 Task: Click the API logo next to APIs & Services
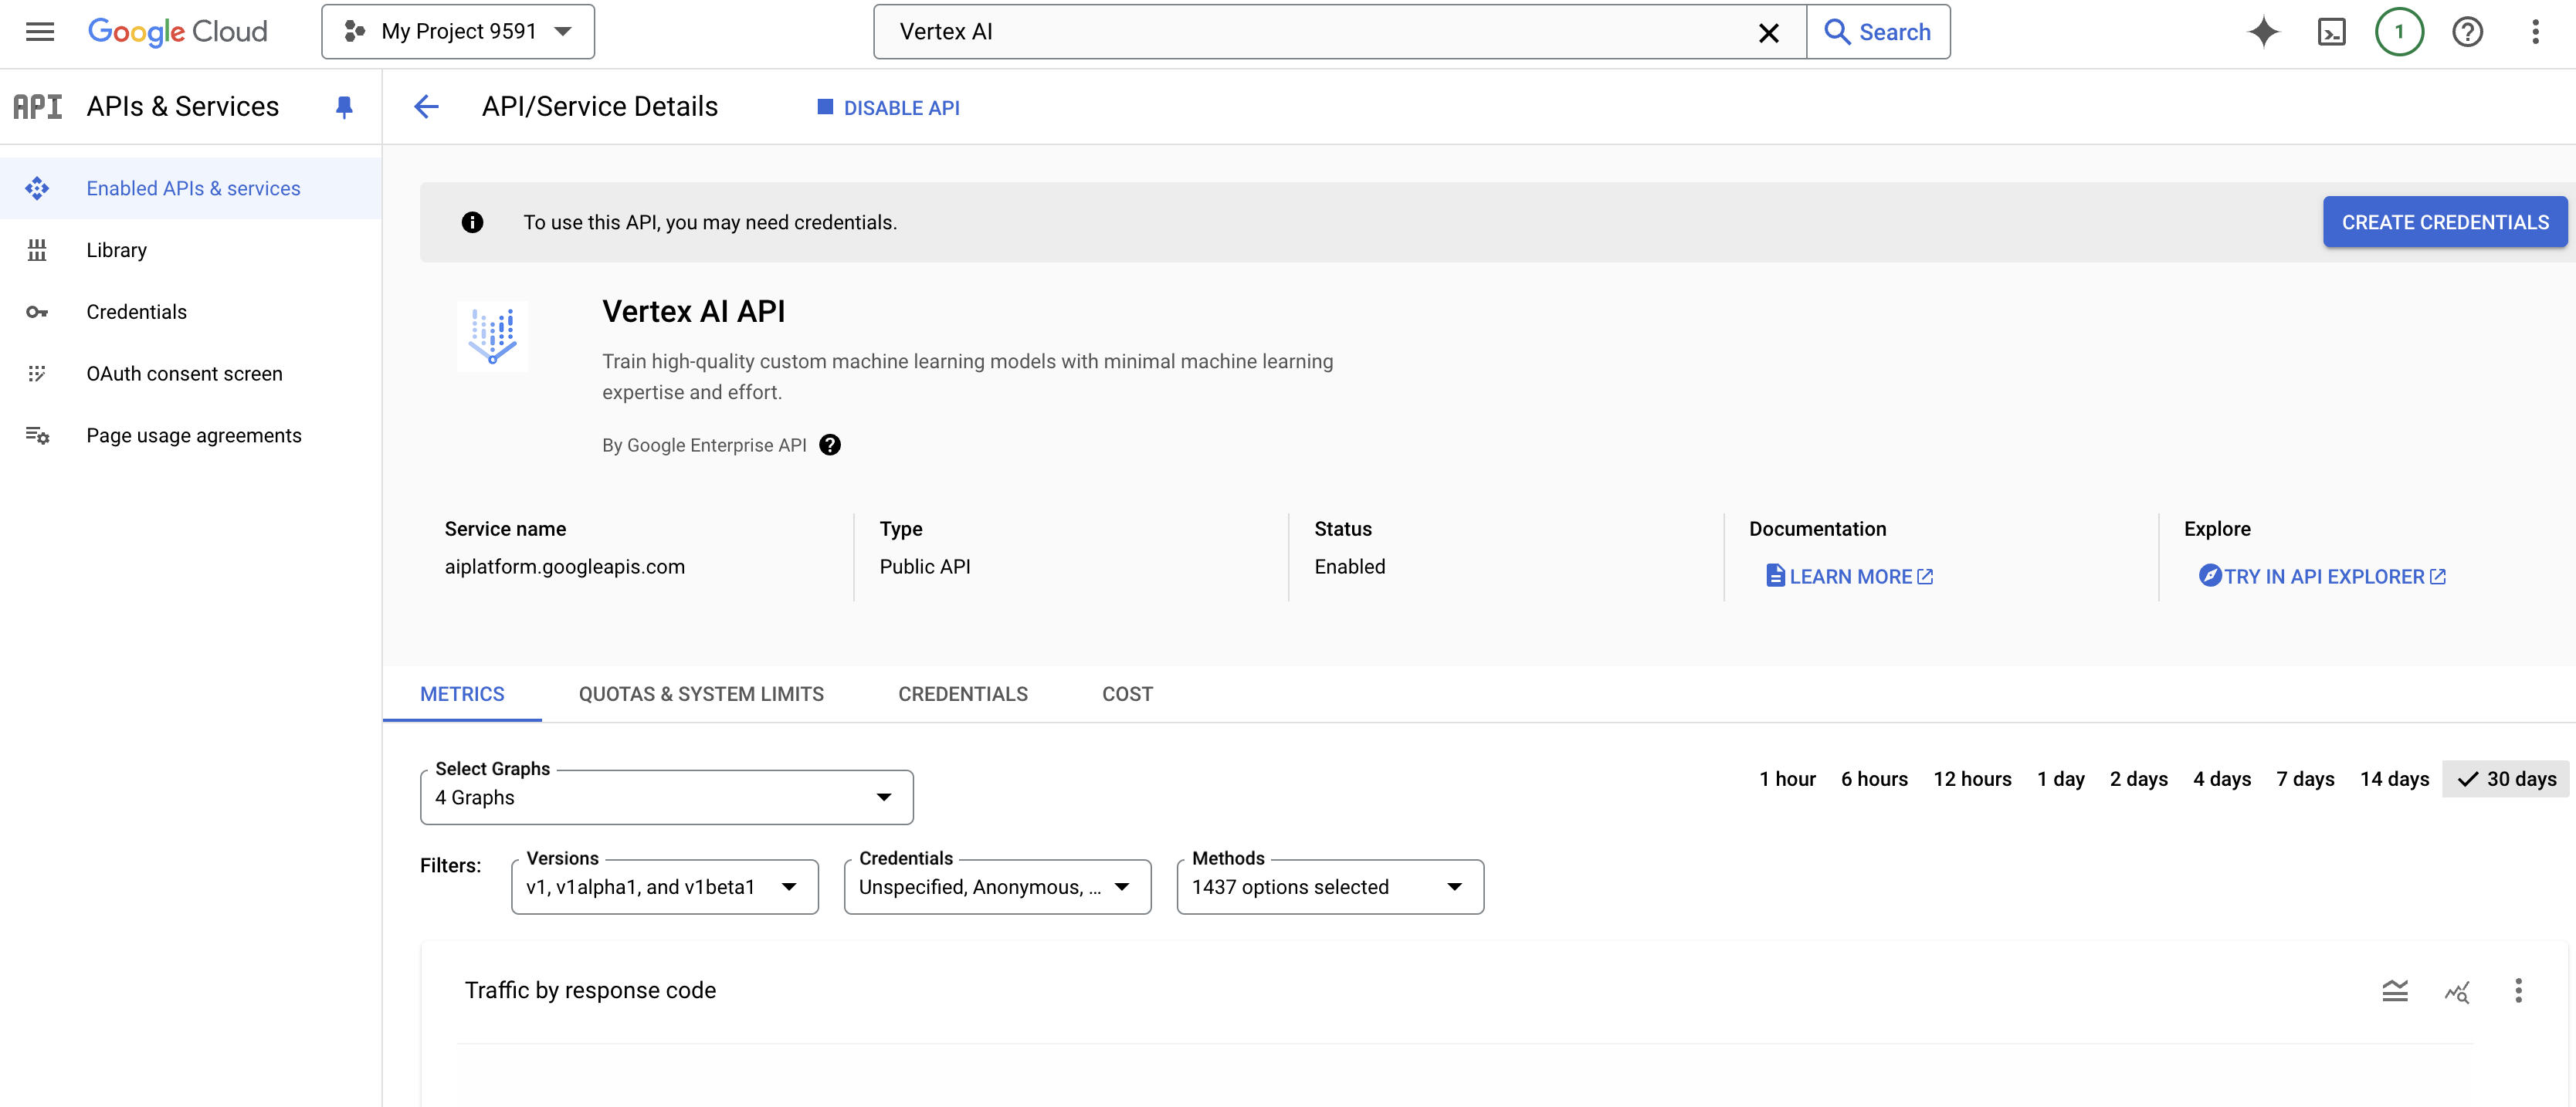tap(38, 107)
